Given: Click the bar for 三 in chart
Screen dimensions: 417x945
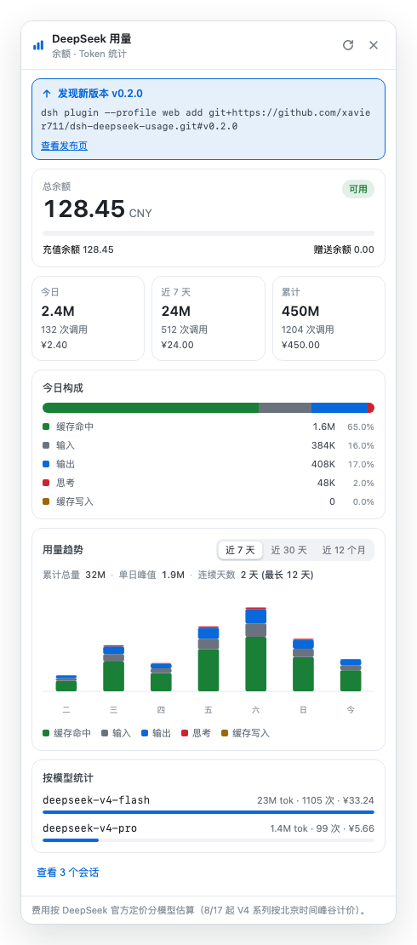Looking at the screenshot, I should (113, 668).
